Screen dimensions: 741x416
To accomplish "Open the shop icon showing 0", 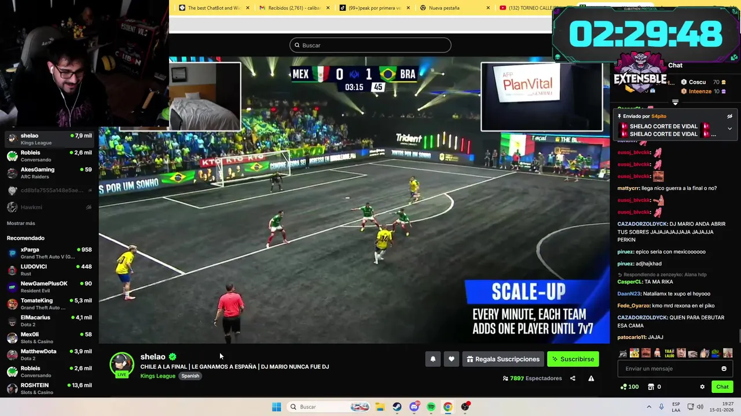I will (654, 387).
